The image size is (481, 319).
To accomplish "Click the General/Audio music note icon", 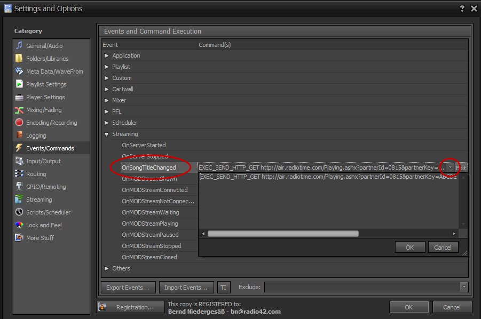I will point(19,46).
